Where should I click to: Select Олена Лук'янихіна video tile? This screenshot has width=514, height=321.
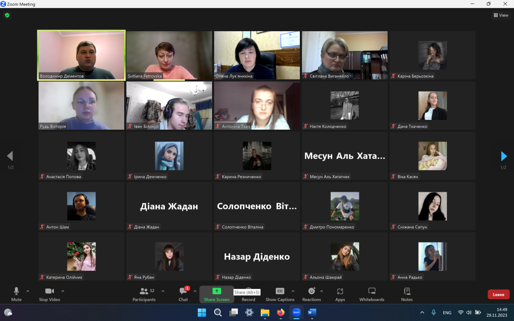257,55
